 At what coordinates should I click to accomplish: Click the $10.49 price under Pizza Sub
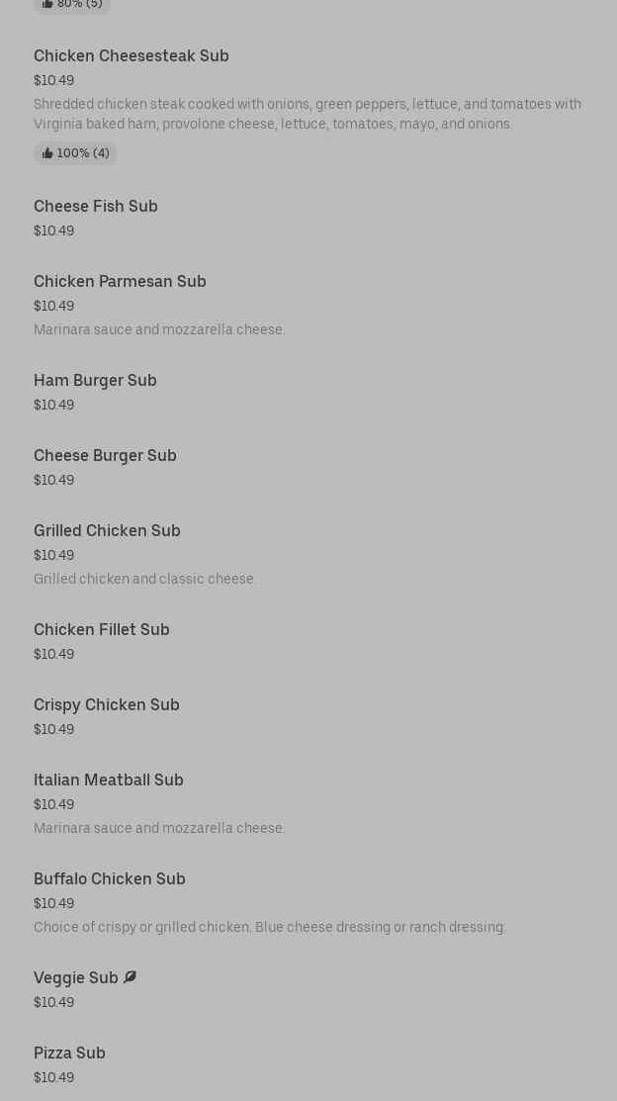point(53,1077)
